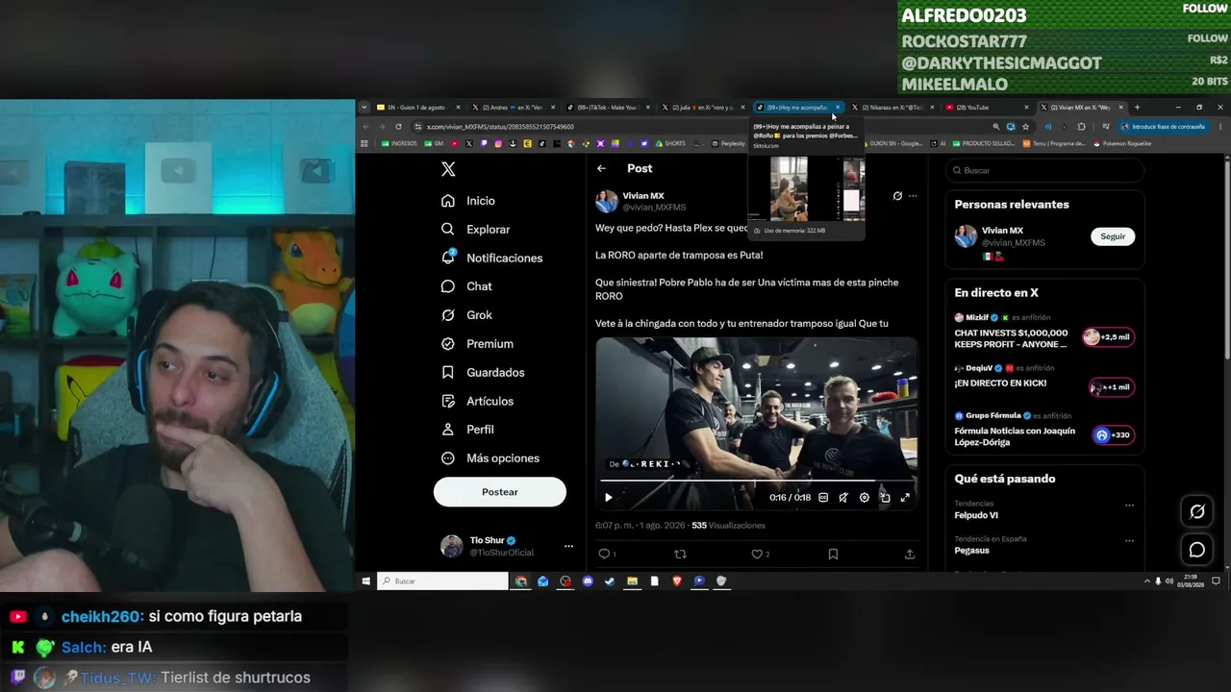Open Mizkif live broadcast
Screen dimensions: 1231x692
(x=1044, y=332)
